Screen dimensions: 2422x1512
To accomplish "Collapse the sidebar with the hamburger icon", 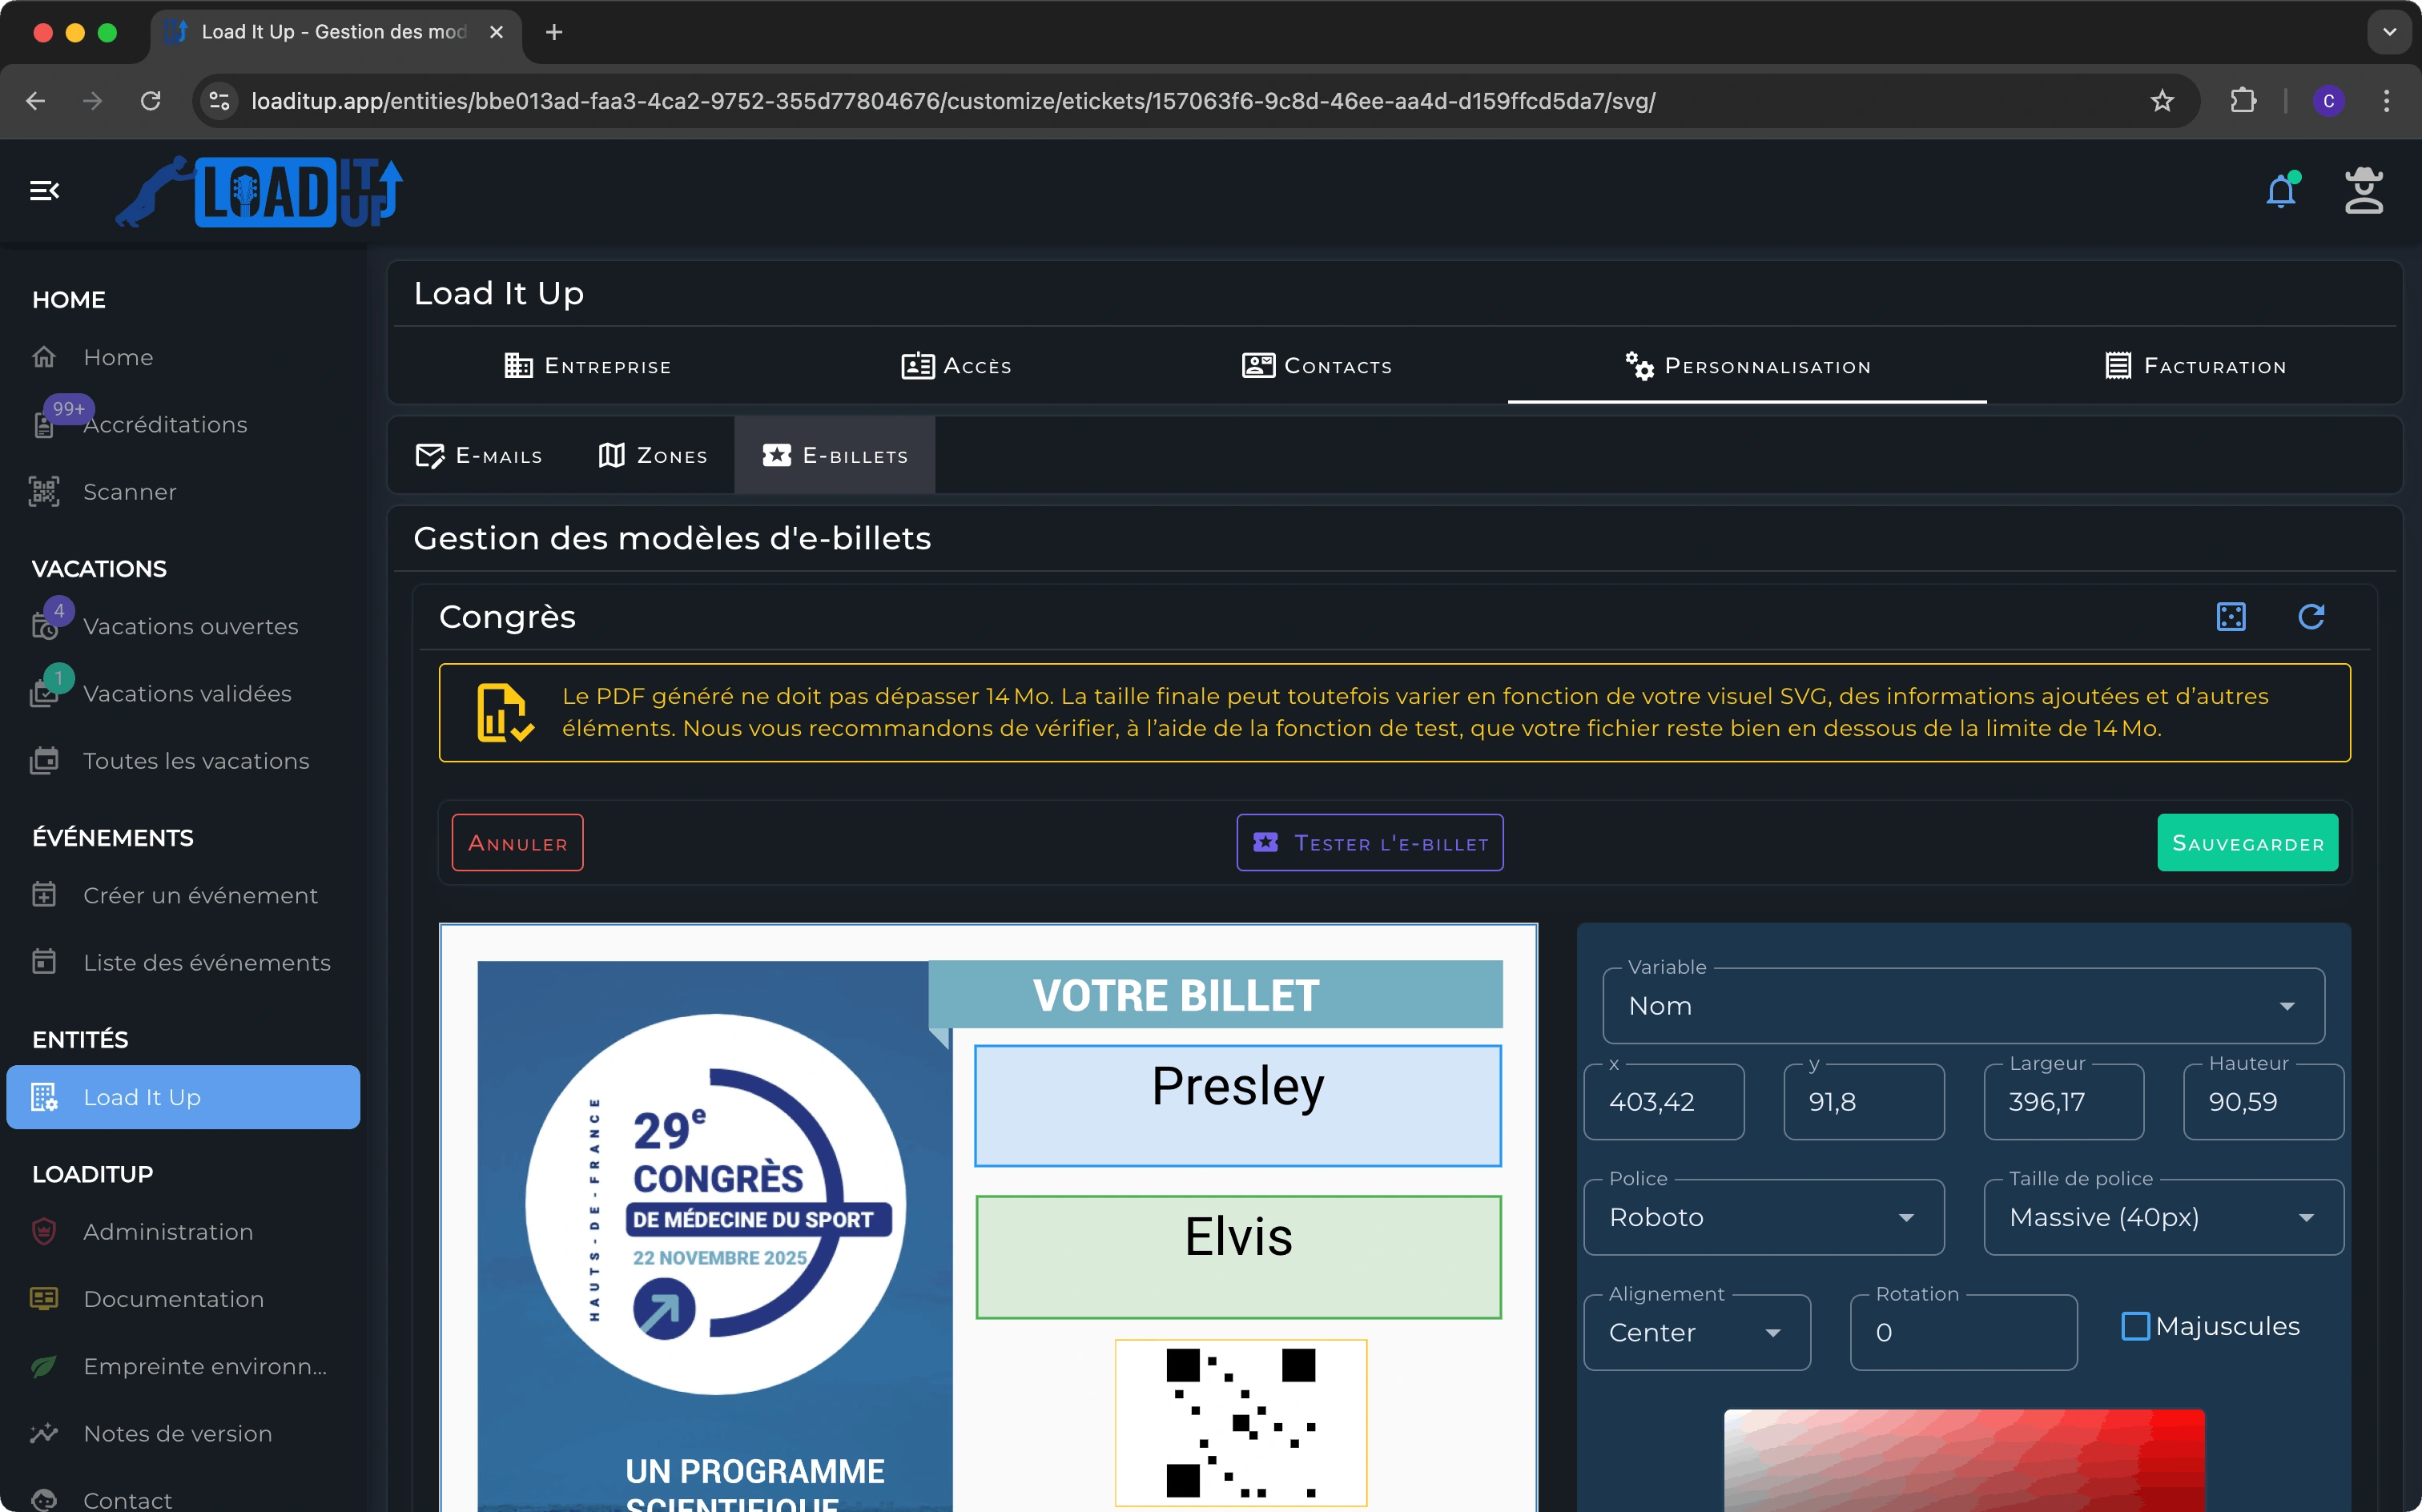I will pos(44,190).
